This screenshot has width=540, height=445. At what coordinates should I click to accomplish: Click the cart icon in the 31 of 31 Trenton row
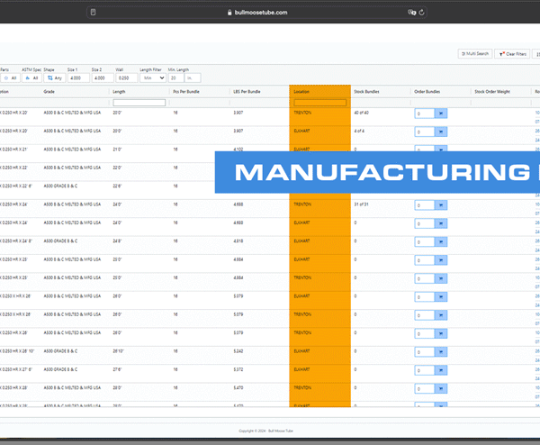pos(441,204)
